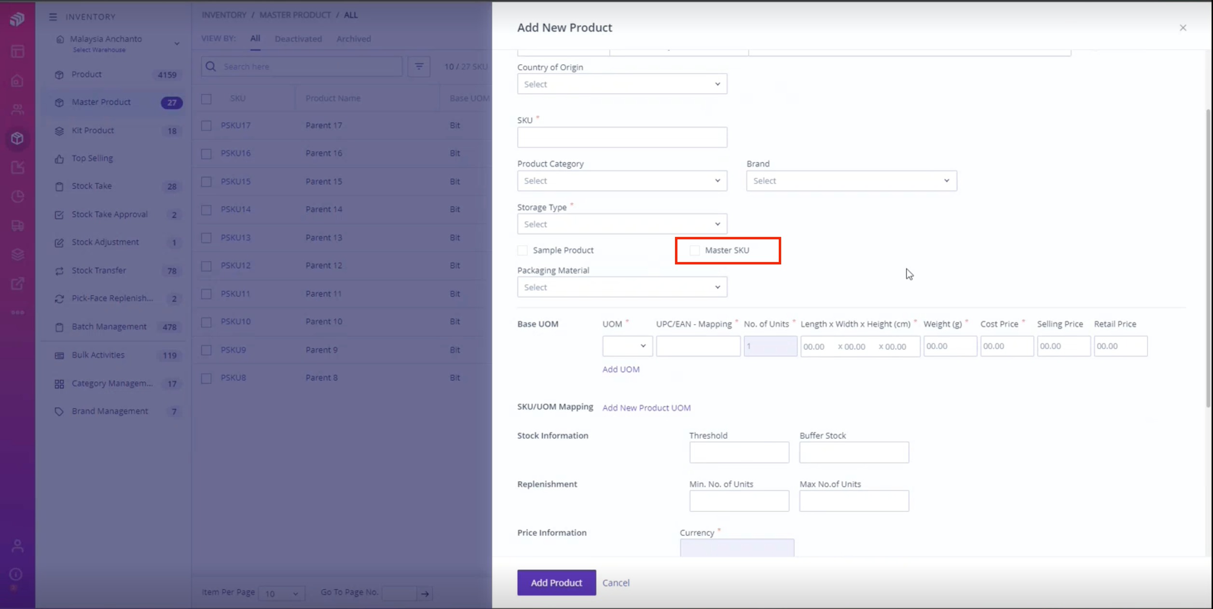The height and width of the screenshot is (609, 1213).
Task: Open the layers stack icon in sidebar
Action: [17, 254]
